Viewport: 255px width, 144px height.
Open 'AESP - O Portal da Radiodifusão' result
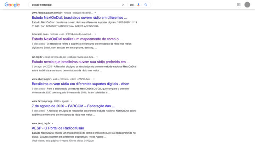(x=58, y=128)
